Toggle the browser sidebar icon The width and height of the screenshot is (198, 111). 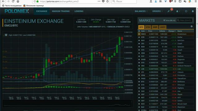tap(180, 1)
